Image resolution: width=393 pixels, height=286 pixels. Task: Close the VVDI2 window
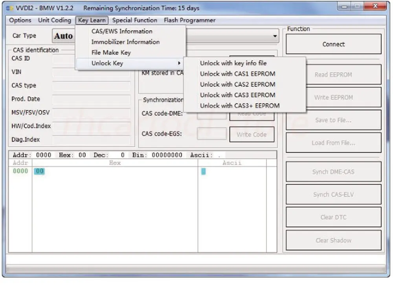click(x=375, y=6)
